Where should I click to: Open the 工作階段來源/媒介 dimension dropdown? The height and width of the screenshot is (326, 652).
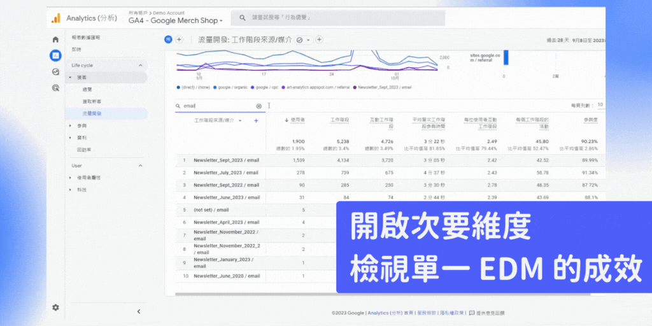[239, 120]
